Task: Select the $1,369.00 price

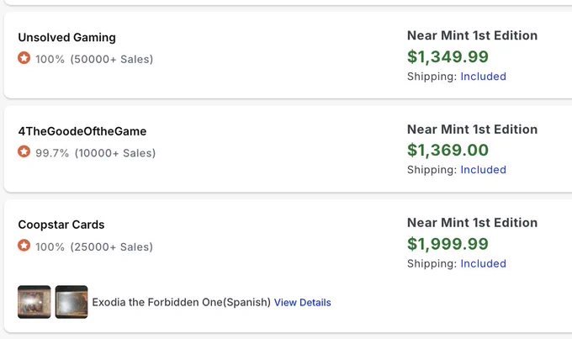Action: click(448, 150)
